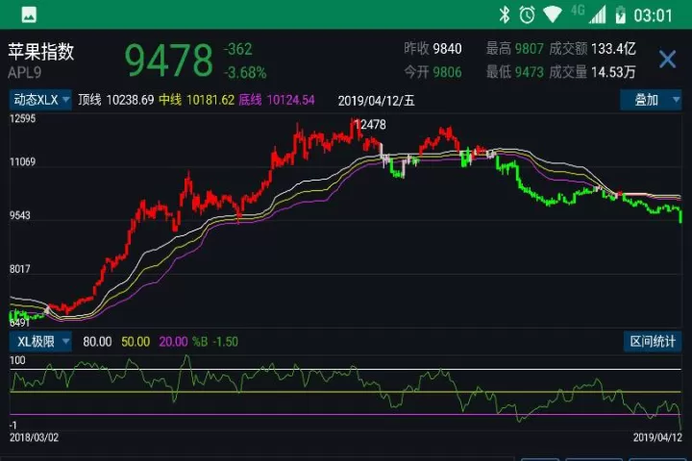Tap the 03:01 clock in status bar
Image resolution: width=692 pixels, height=461 pixels.
653,16
